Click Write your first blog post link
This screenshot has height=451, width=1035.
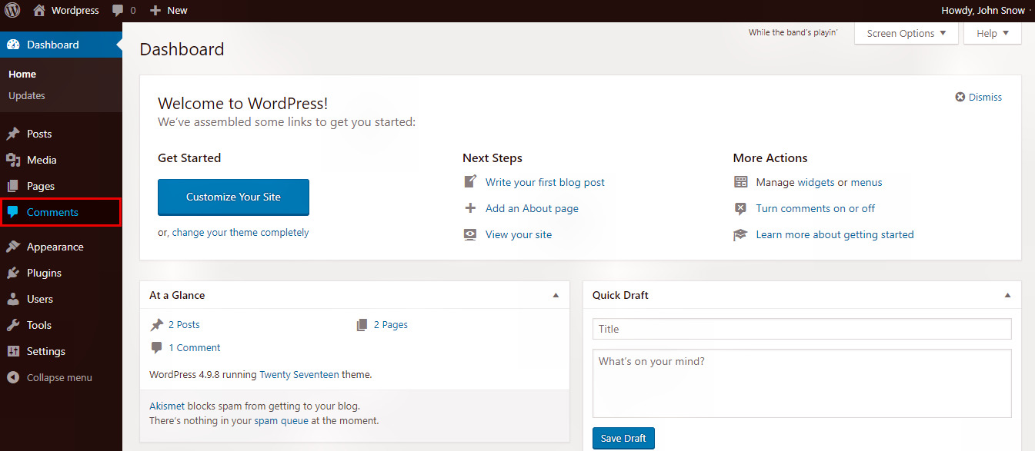(545, 182)
